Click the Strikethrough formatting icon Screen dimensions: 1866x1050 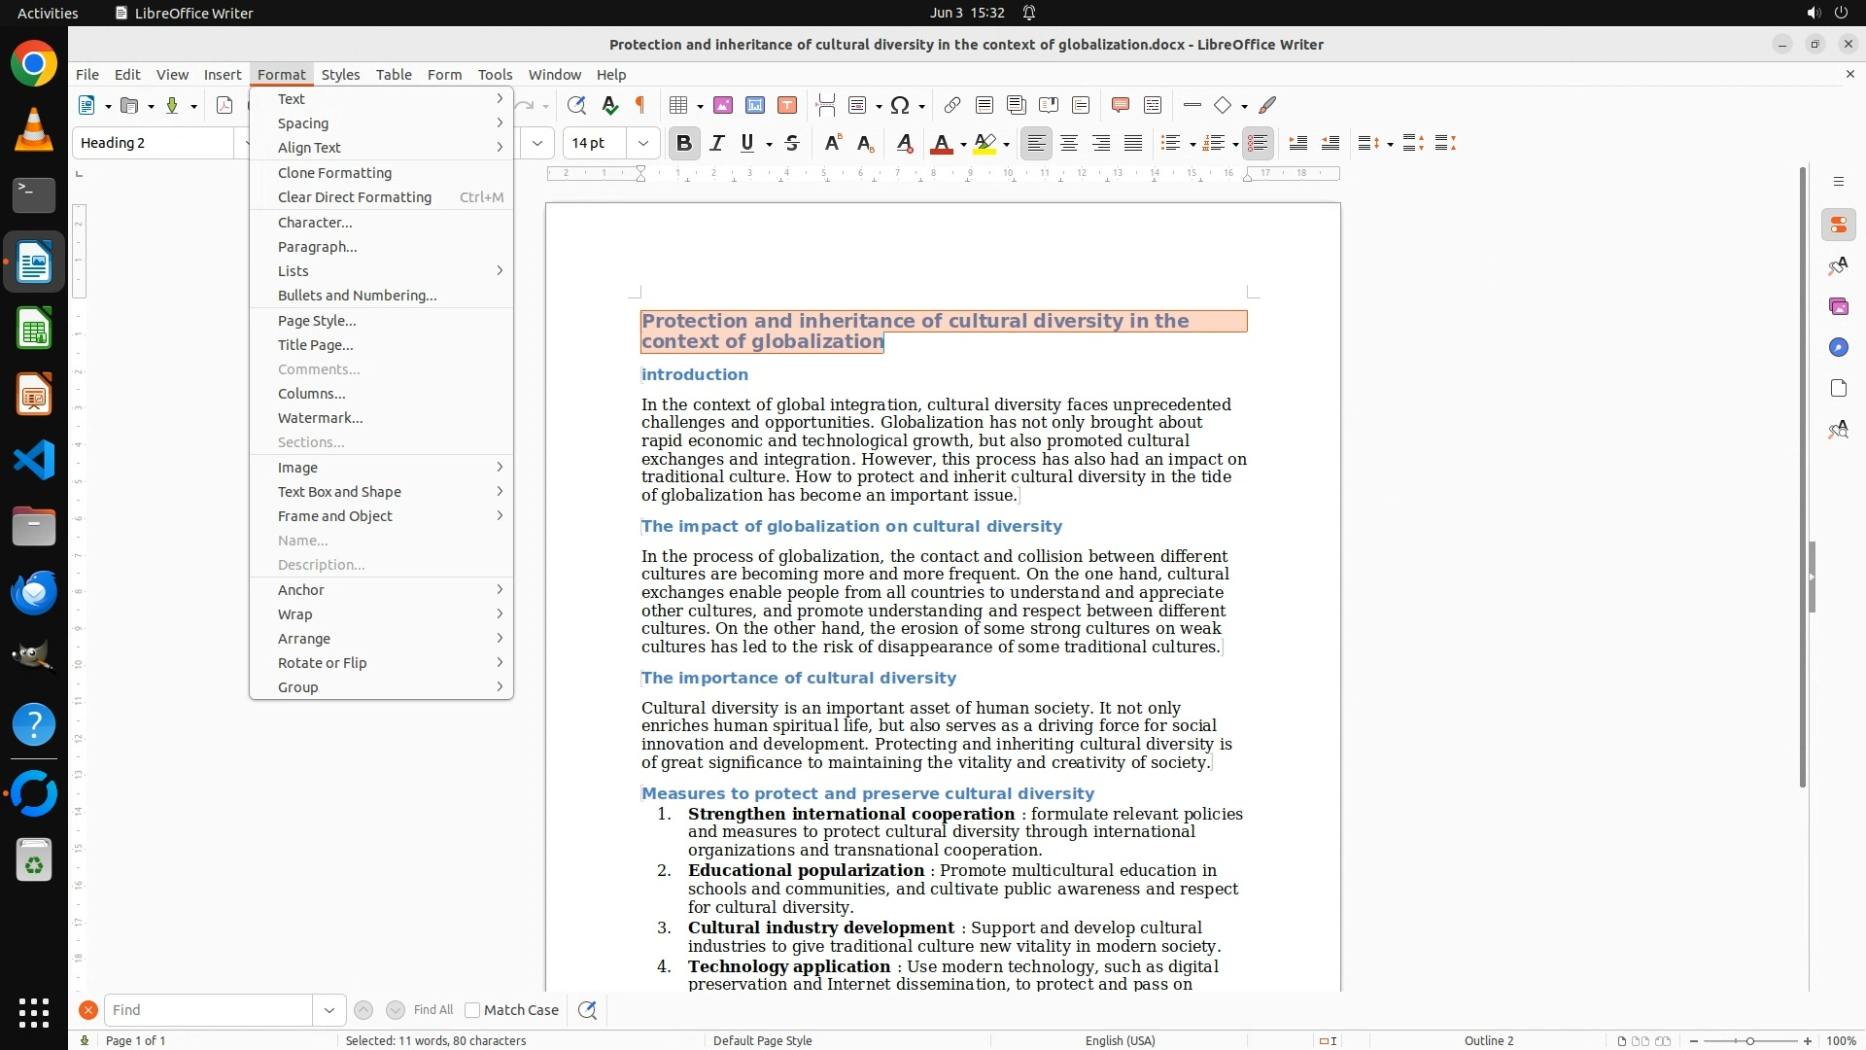pyautogui.click(x=792, y=144)
